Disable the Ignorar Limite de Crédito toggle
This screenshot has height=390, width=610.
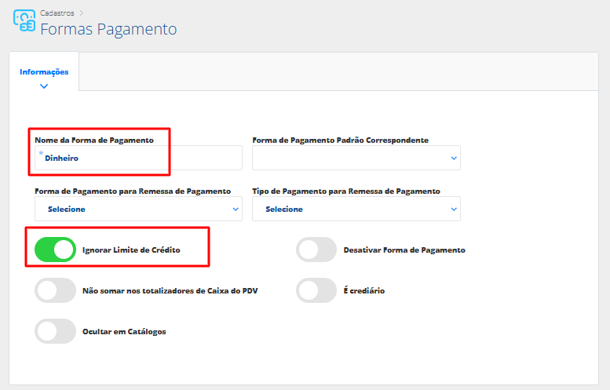pyautogui.click(x=56, y=250)
